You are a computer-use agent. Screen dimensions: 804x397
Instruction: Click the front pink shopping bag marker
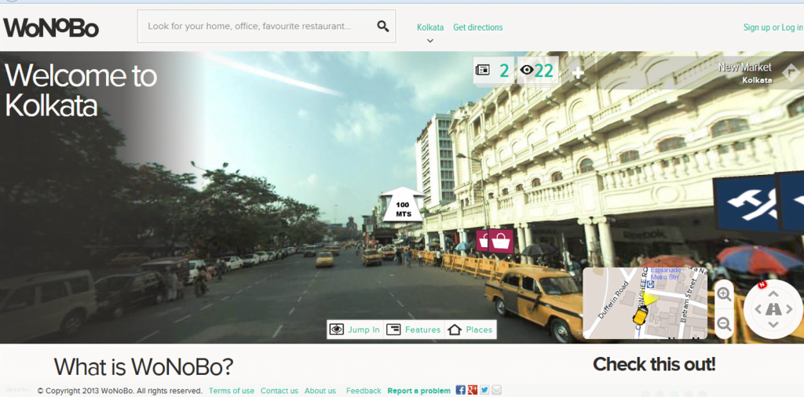coord(500,241)
